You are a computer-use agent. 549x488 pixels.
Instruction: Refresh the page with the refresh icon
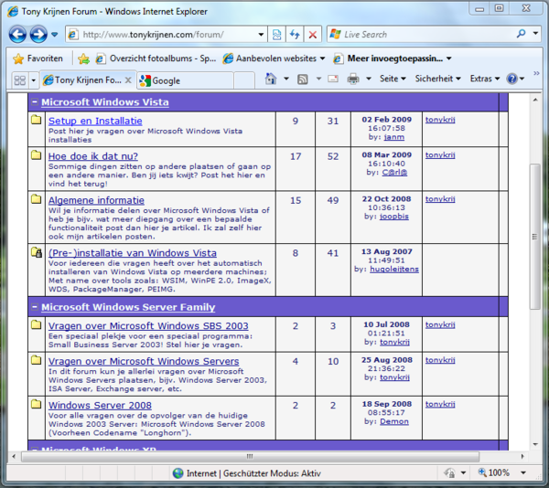pyautogui.click(x=295, y=35)
